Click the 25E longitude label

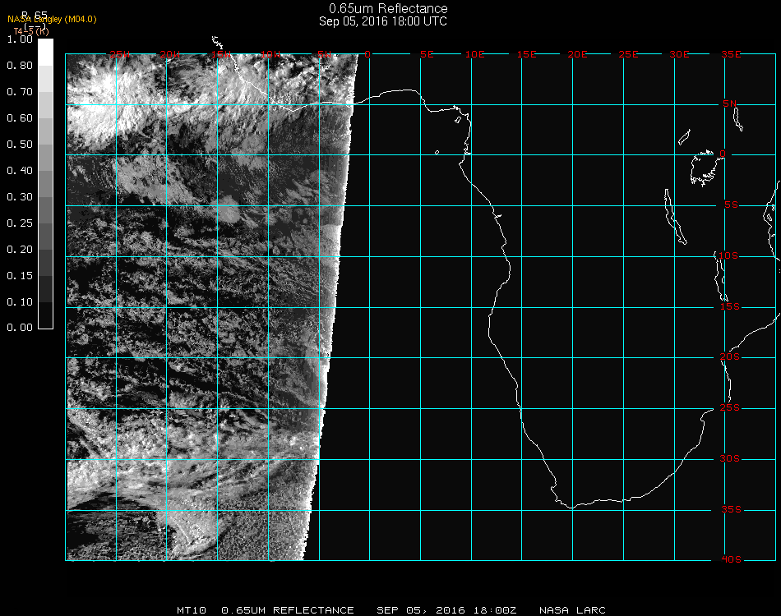pos(628,54)
